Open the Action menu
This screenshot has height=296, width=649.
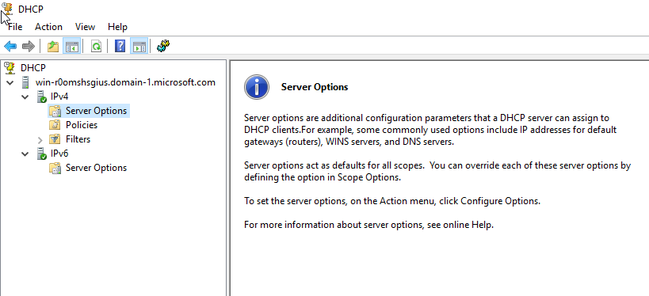tap(48, 27)
